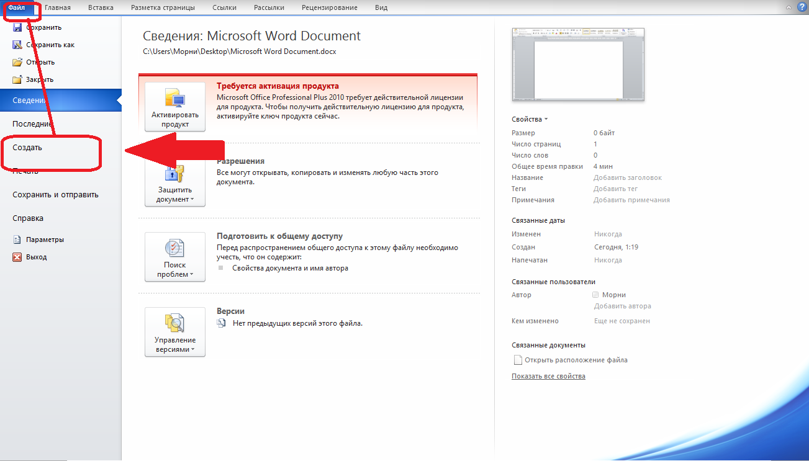Click the file location document icon
809x461 pixels.
tap(517, 360)
